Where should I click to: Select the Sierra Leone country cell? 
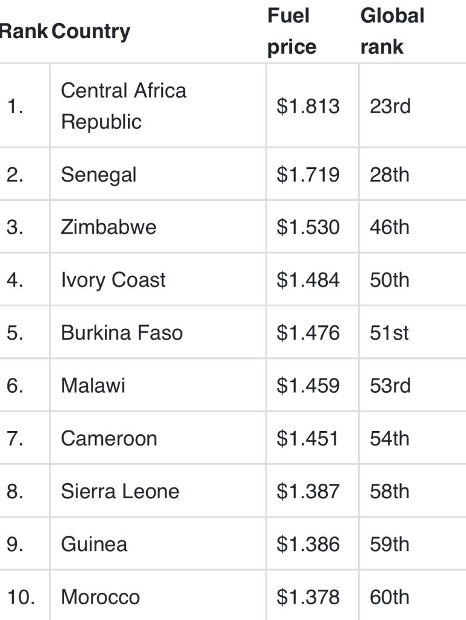(120, 491)
